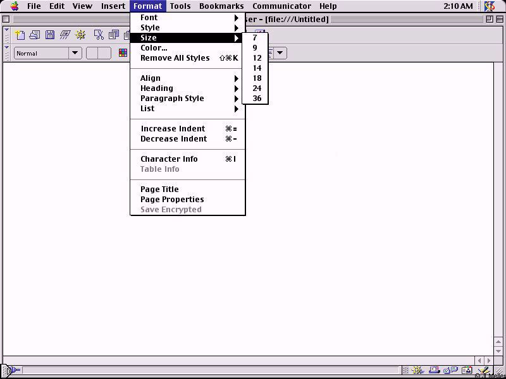Click the Composer pen icon in component bar
This screenshot has height=379, width=506.
click(483, 371)
